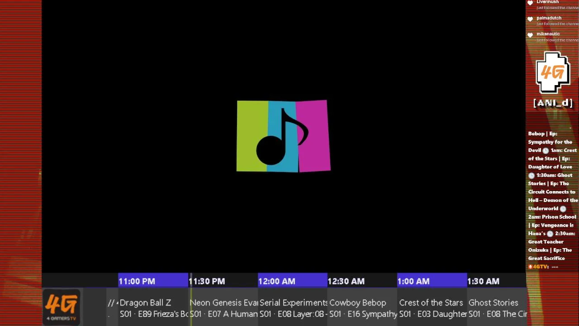Viewport: 579px width, 326px height.
Task: Click the 4G pixel logo above [ANI_d]
Action: pyautogui.click(x=553, y=72)
